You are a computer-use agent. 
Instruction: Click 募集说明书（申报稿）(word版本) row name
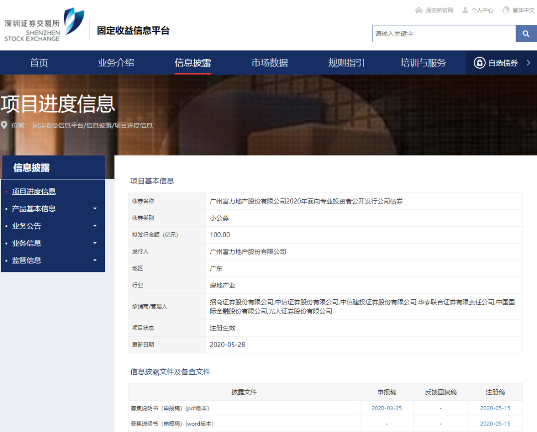[x=172, y=424]
